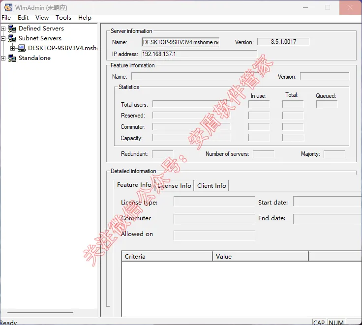This screenshot has height=325, width=362.
Task: Click the Majority field
Action: [334, 154]
